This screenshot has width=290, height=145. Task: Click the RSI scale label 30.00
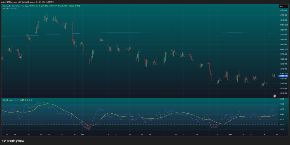pyautogui.click(x=282, y=125)
